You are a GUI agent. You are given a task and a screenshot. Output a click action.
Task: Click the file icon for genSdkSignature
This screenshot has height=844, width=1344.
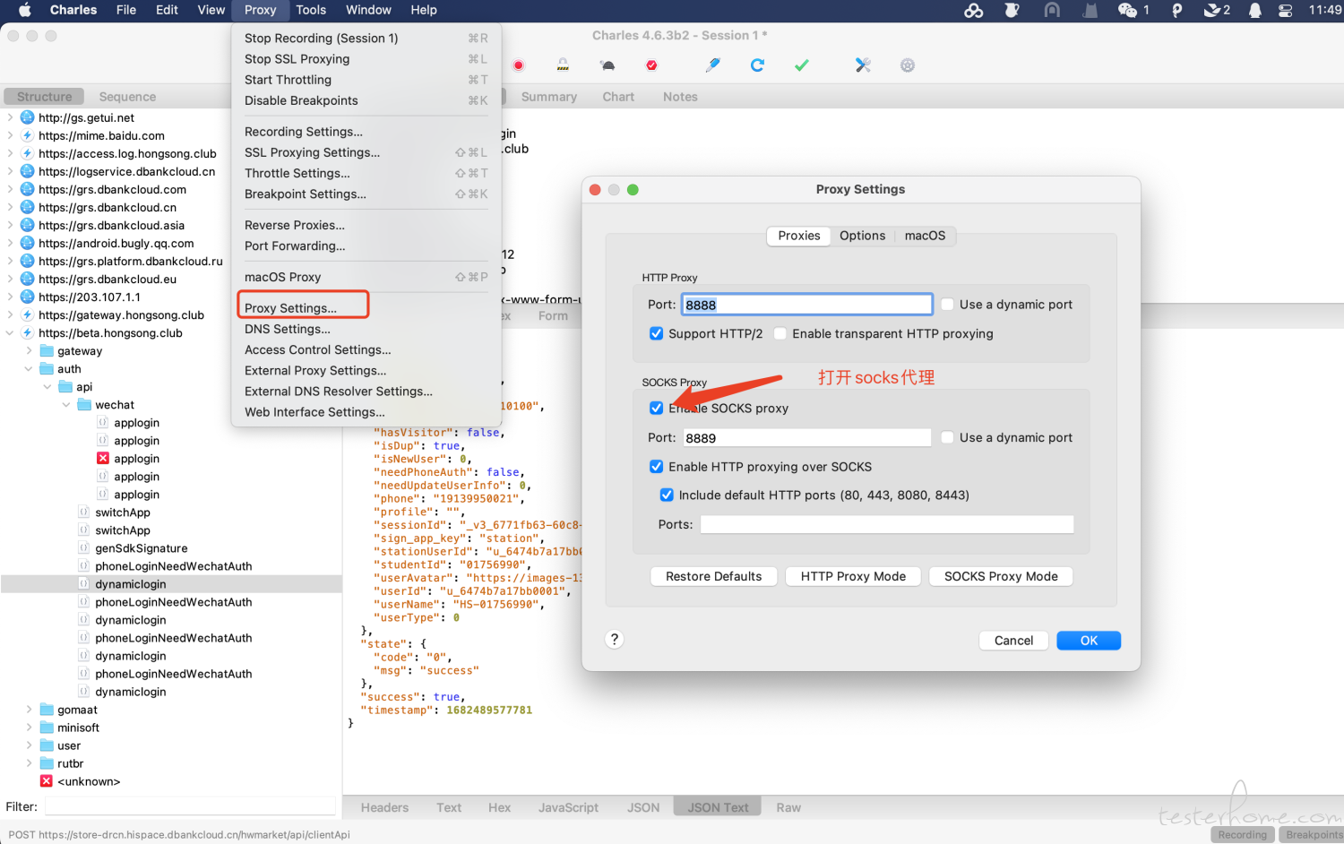click(83, 547)
